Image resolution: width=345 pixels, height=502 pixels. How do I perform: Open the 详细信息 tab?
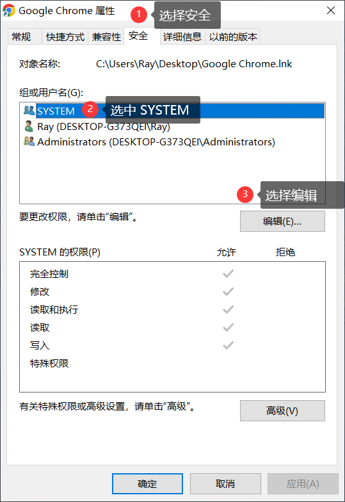(x=182, y=36)
